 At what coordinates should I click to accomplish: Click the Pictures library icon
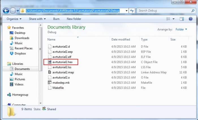[x=12, y=79]
